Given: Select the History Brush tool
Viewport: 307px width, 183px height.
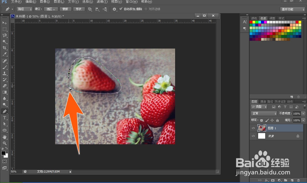Looking at the screenshot, I should [x=5, y=80].
